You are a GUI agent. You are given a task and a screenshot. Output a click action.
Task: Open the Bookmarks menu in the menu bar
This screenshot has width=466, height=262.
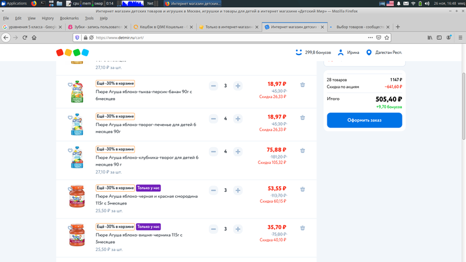(69, 18)
